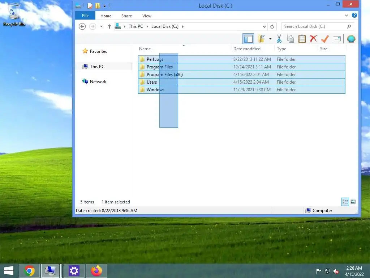Go back with the left arrow button
370x278 pixels.
(x=82, y=26)
